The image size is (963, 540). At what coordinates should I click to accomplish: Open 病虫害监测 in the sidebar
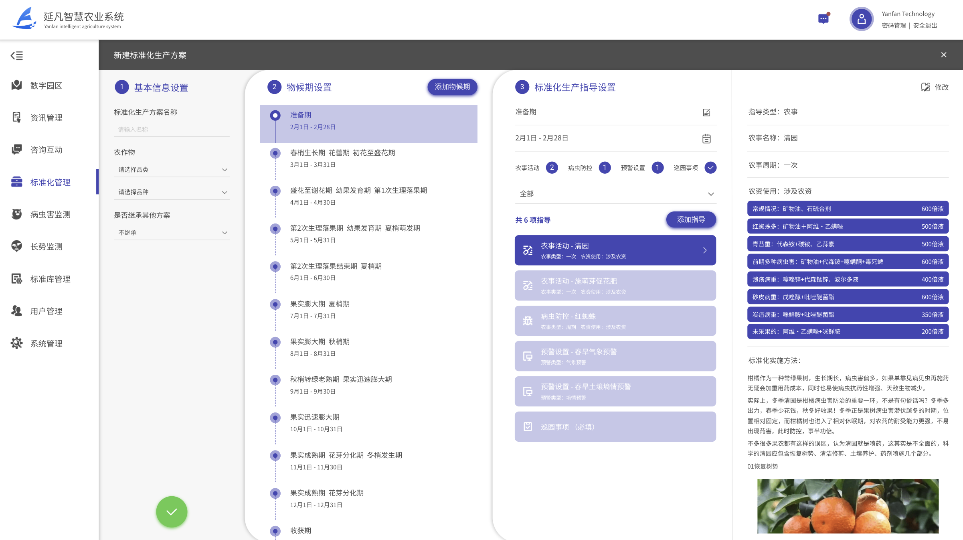click(50, 215)
